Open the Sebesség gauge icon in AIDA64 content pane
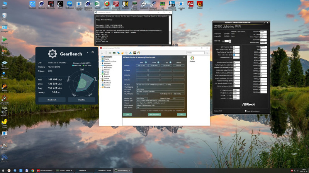 tap(192, 58)
